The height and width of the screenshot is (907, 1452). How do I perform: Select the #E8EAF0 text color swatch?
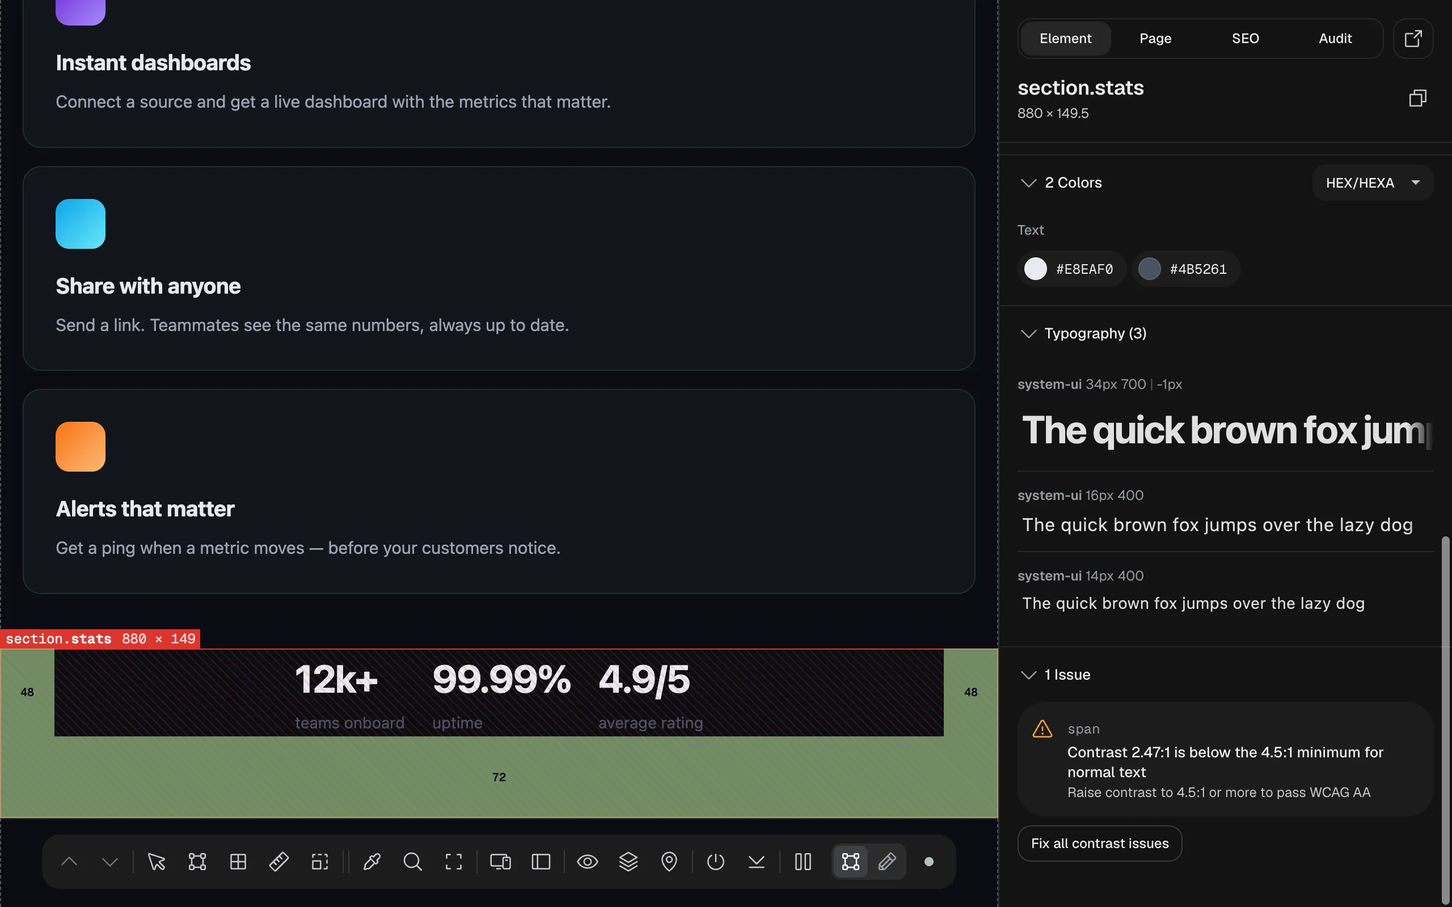[1071, 269]
